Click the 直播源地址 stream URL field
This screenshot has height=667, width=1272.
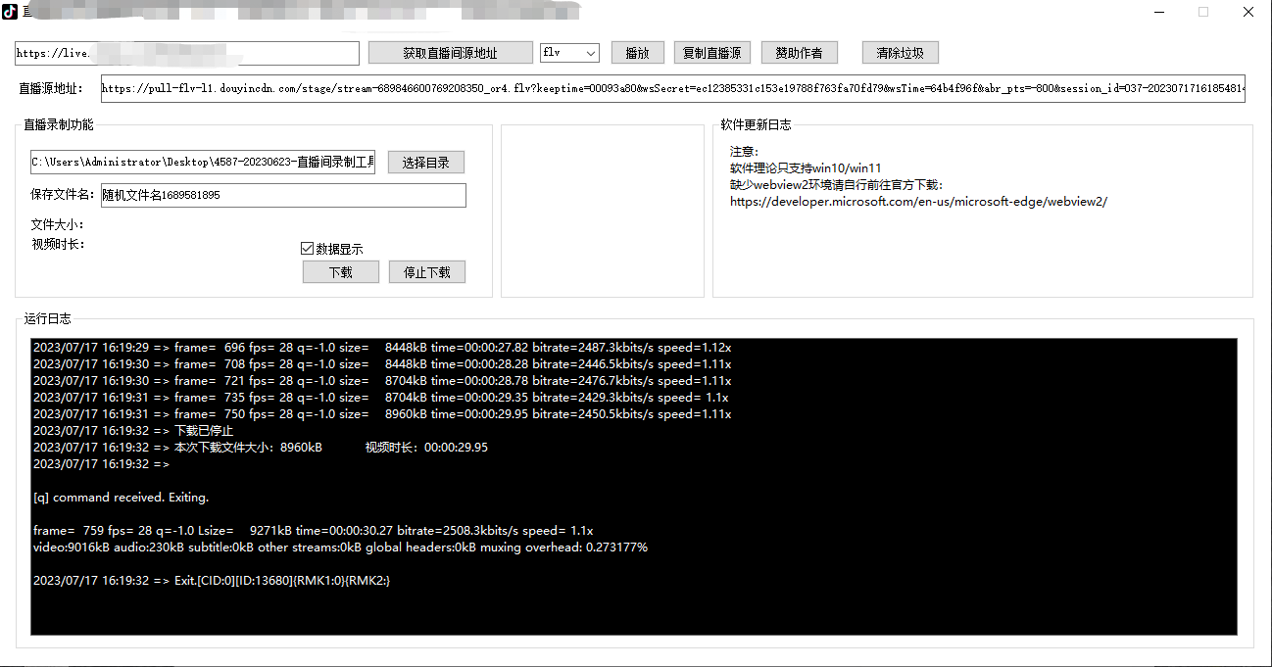tap(671, 88)
